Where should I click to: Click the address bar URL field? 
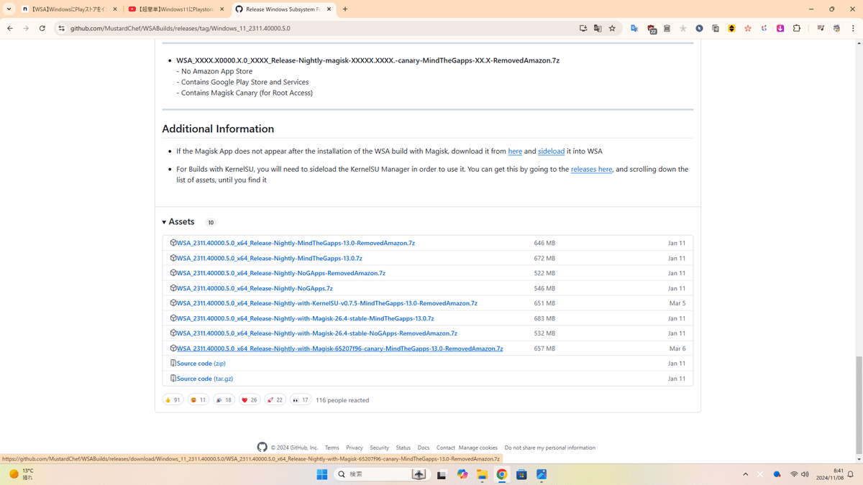coord(316,28)
